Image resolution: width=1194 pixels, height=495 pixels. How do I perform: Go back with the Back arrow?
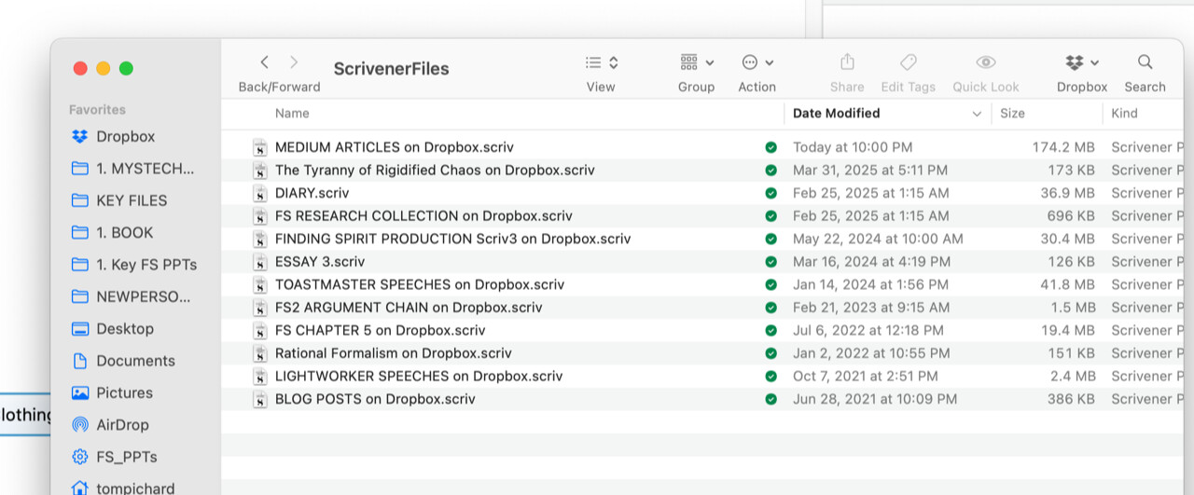(x=265, y=62)
